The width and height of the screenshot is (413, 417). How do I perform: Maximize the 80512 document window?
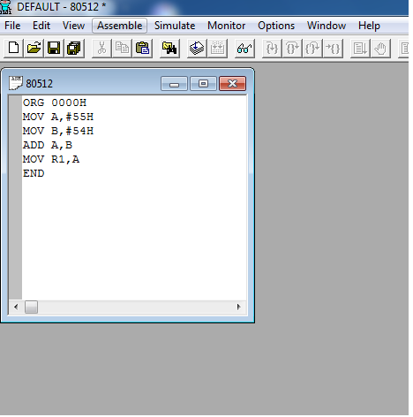203,84
